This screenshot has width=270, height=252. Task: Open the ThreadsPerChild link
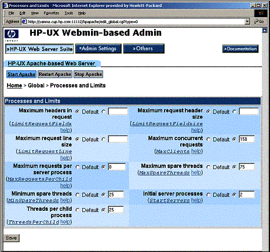[x=34, y=222]
